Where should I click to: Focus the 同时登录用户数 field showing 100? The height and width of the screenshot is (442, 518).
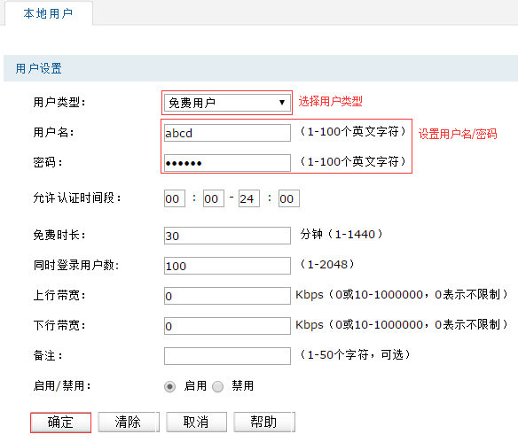click(227, 266)
